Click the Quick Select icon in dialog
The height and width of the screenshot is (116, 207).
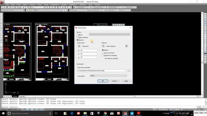126,46
